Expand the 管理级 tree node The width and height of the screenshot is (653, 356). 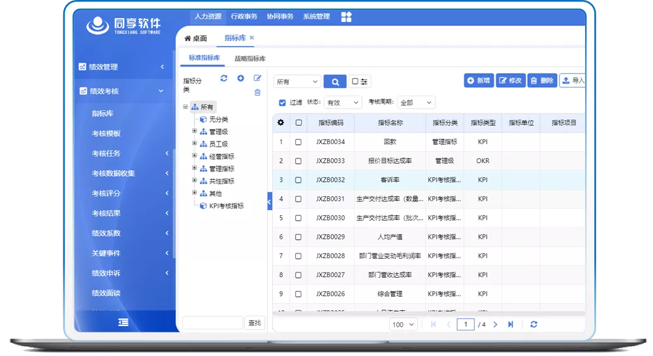[x=194, y=131]
